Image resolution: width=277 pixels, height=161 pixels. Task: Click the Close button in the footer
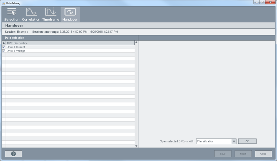pos(263,154)
